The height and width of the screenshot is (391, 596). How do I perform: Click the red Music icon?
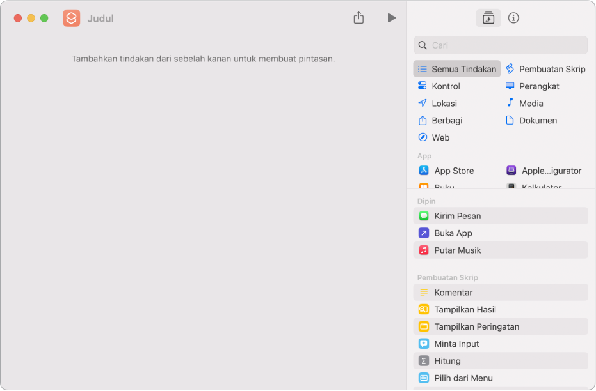click(x=424, y=250)
